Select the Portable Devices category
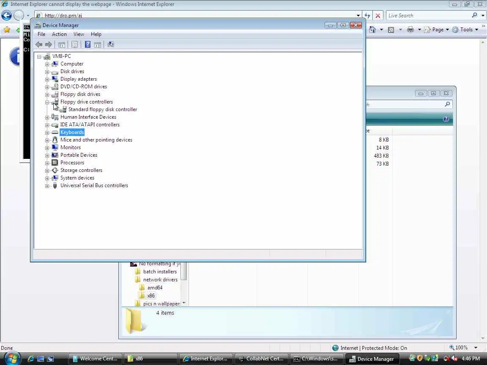Image resolution: width=487 pixels, height=365 pixels. (x=79, y=155)
